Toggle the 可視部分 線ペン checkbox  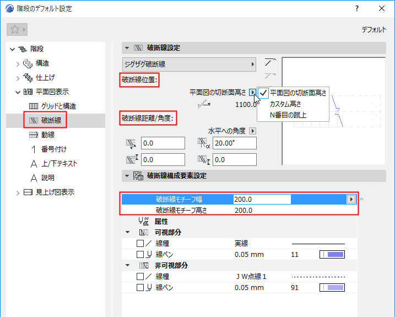coord(140,255)
